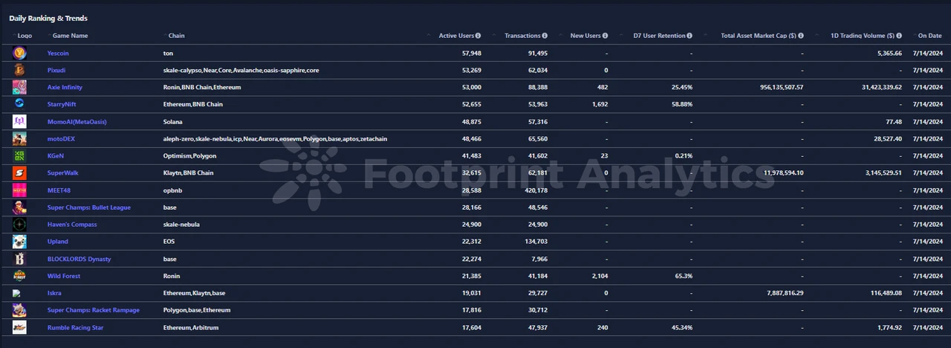This screenshot has width=951, height=348.
Task: Open the MomoAI(MetaOasis) link
Action: tap(77, 121)
